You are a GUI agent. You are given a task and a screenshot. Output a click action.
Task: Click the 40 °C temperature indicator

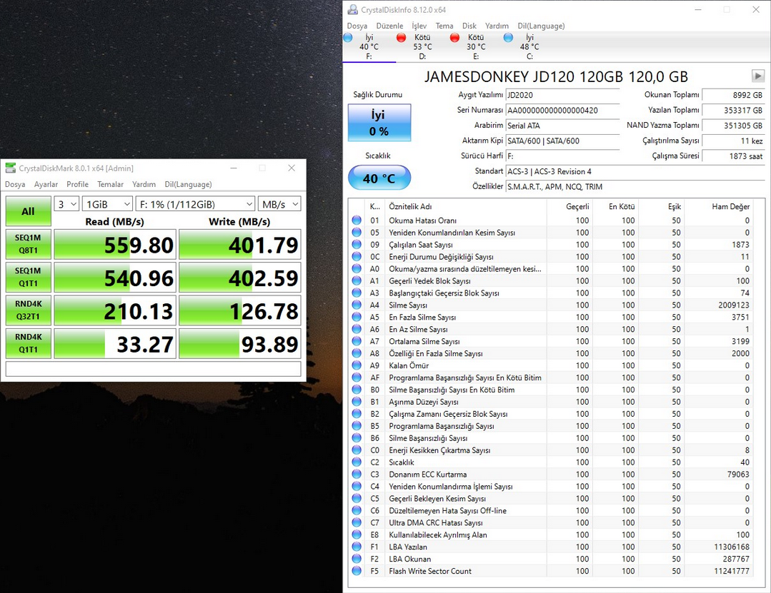point(379,178)
